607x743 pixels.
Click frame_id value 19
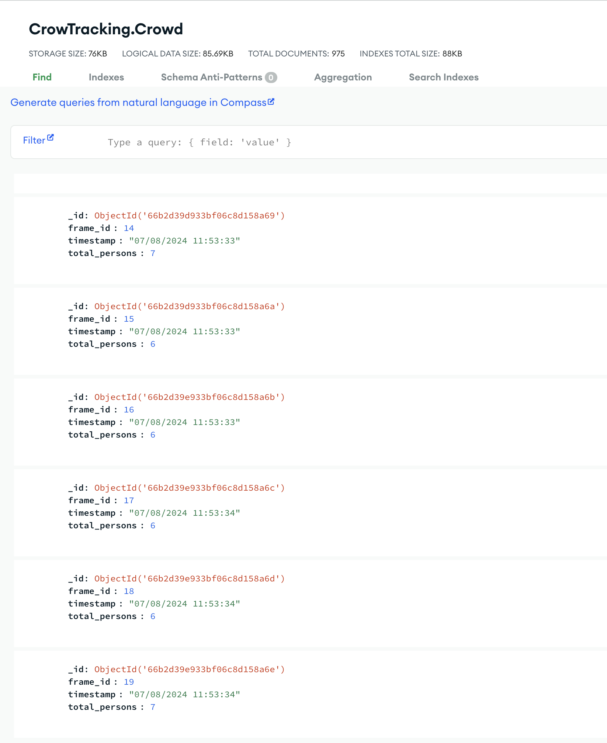(129, 682)
